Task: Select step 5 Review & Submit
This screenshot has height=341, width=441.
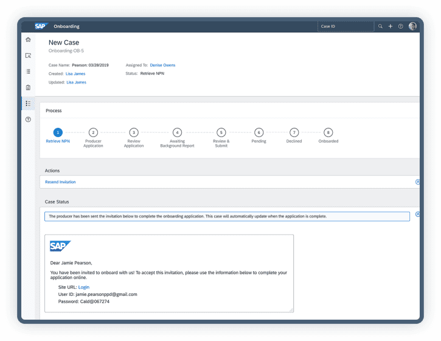Action: point(221,138)
